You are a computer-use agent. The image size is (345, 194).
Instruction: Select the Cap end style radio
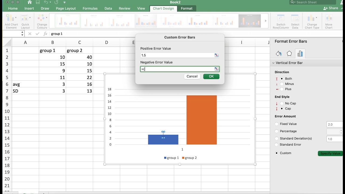coord(282,109)
